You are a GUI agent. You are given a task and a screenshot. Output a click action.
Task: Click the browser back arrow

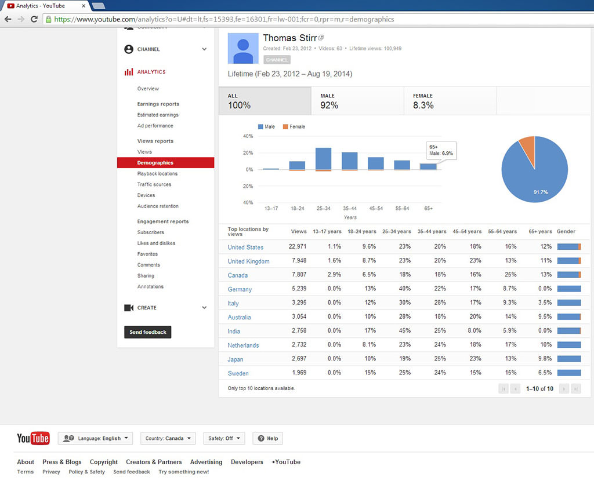[8, 19]
